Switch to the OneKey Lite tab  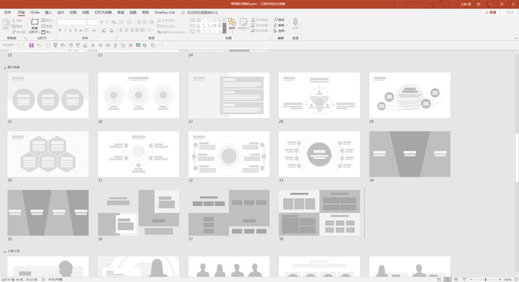[x=164, y=13]
